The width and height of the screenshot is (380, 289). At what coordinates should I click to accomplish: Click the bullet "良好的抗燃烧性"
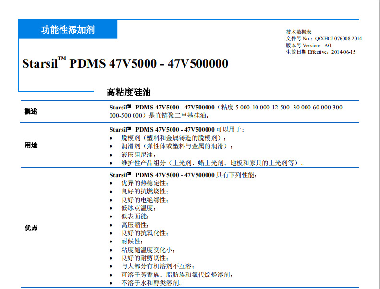point(145,192)
